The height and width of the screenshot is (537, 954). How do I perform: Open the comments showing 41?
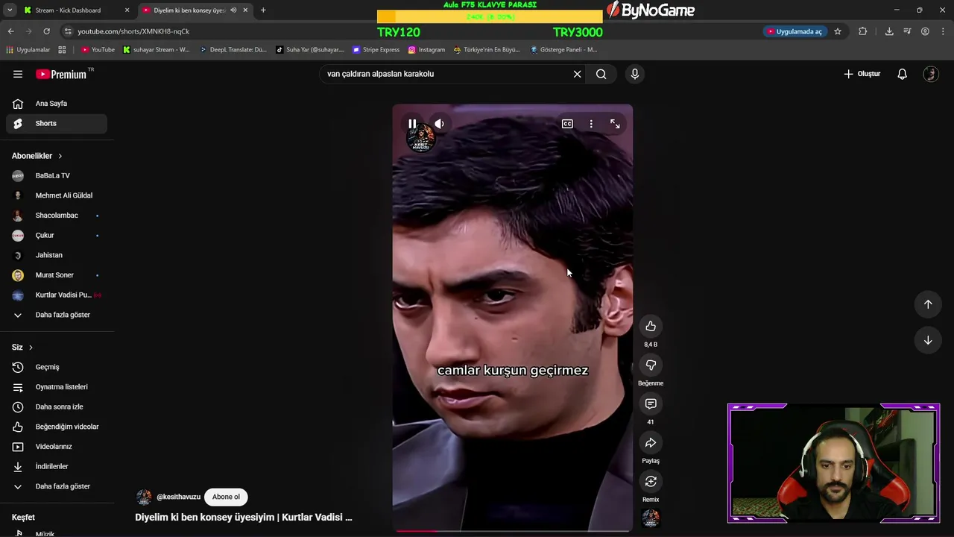coord(651,403)
